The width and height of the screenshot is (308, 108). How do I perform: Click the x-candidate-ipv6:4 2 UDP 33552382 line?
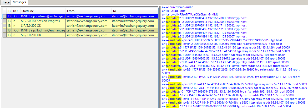(222, 44)
